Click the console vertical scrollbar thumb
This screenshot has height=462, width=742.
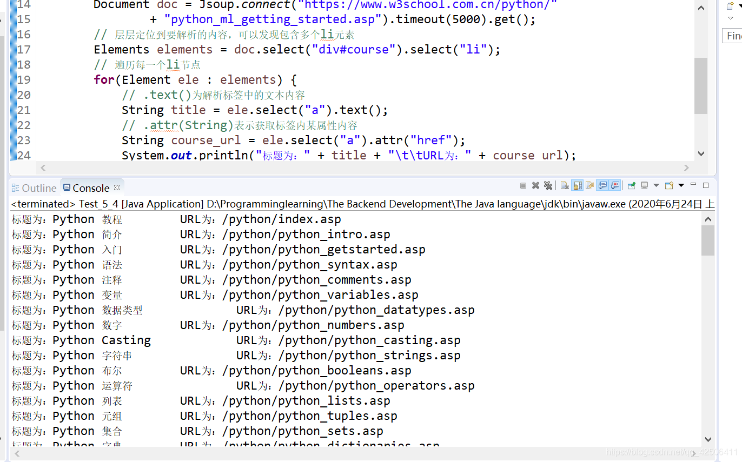[708, 240]
